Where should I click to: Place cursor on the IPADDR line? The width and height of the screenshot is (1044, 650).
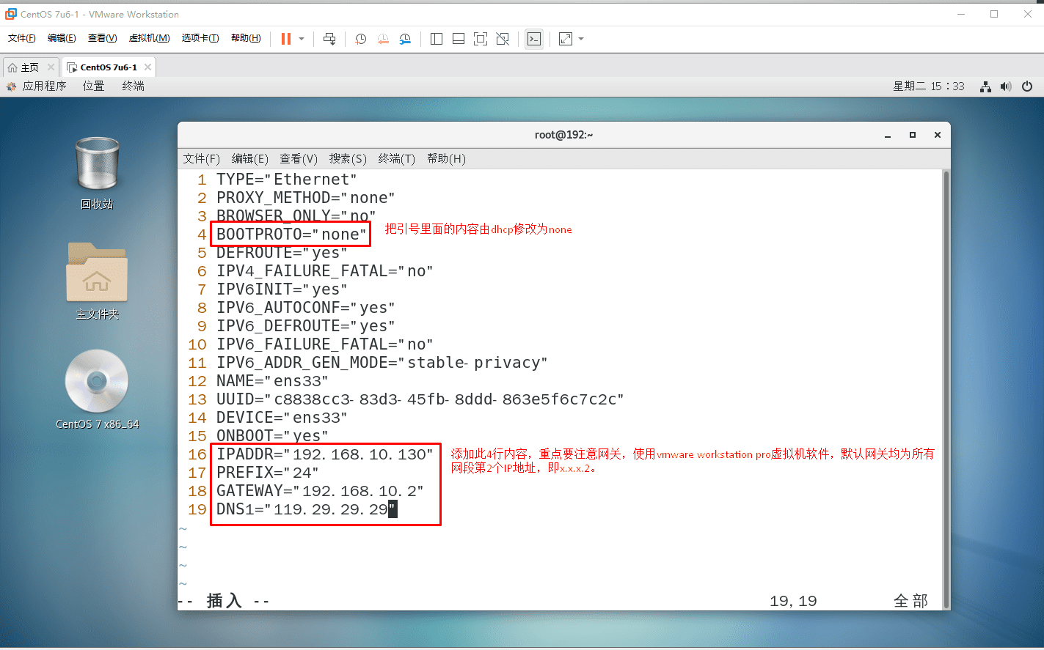(x=324, y=454)
